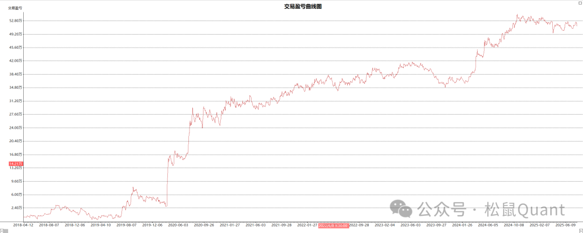Click the 2021-09-28 date label

pos(281,225)
